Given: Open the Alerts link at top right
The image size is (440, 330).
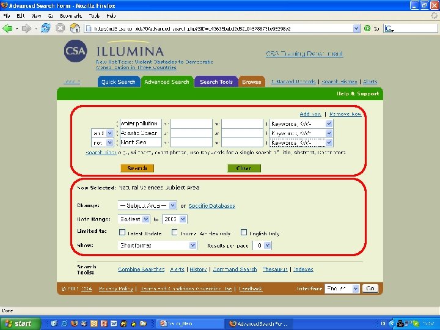Looking at the screenshot, I should click(370, 82).
